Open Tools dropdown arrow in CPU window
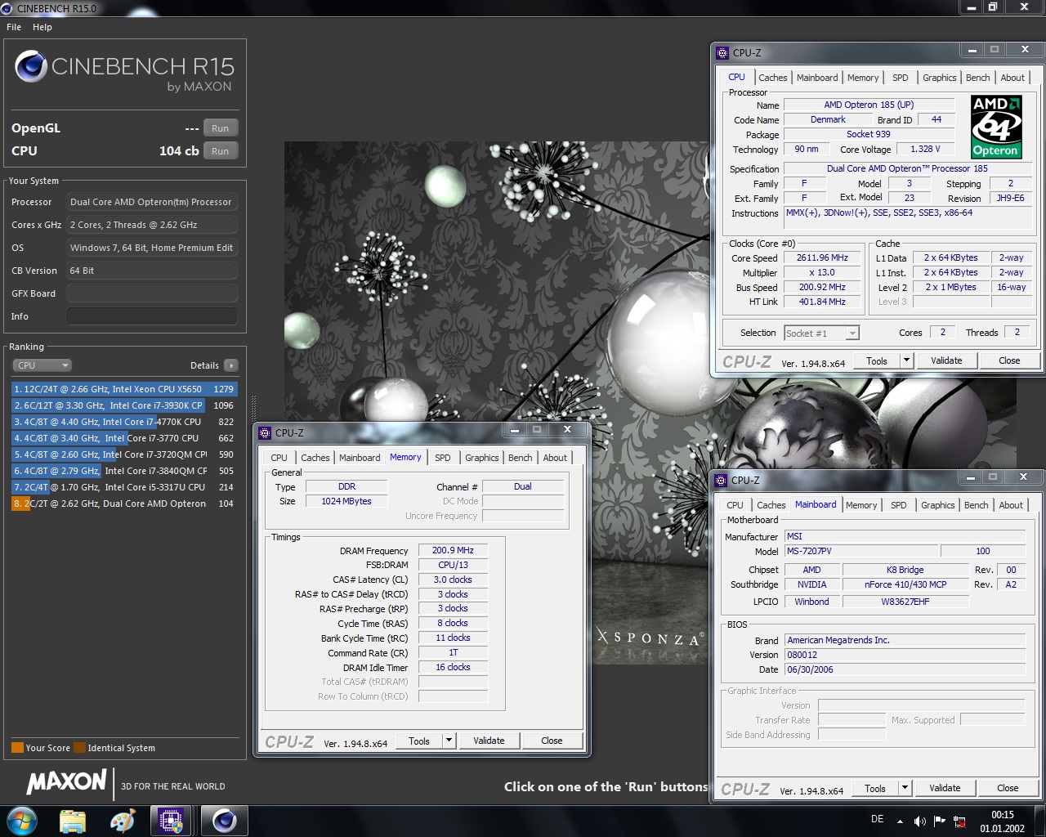The width and height of the screenshot is (1046, 837). click(x=906, y=360)
